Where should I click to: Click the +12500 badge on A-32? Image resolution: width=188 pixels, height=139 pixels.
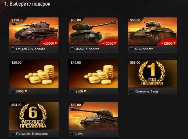coord(167,42)
